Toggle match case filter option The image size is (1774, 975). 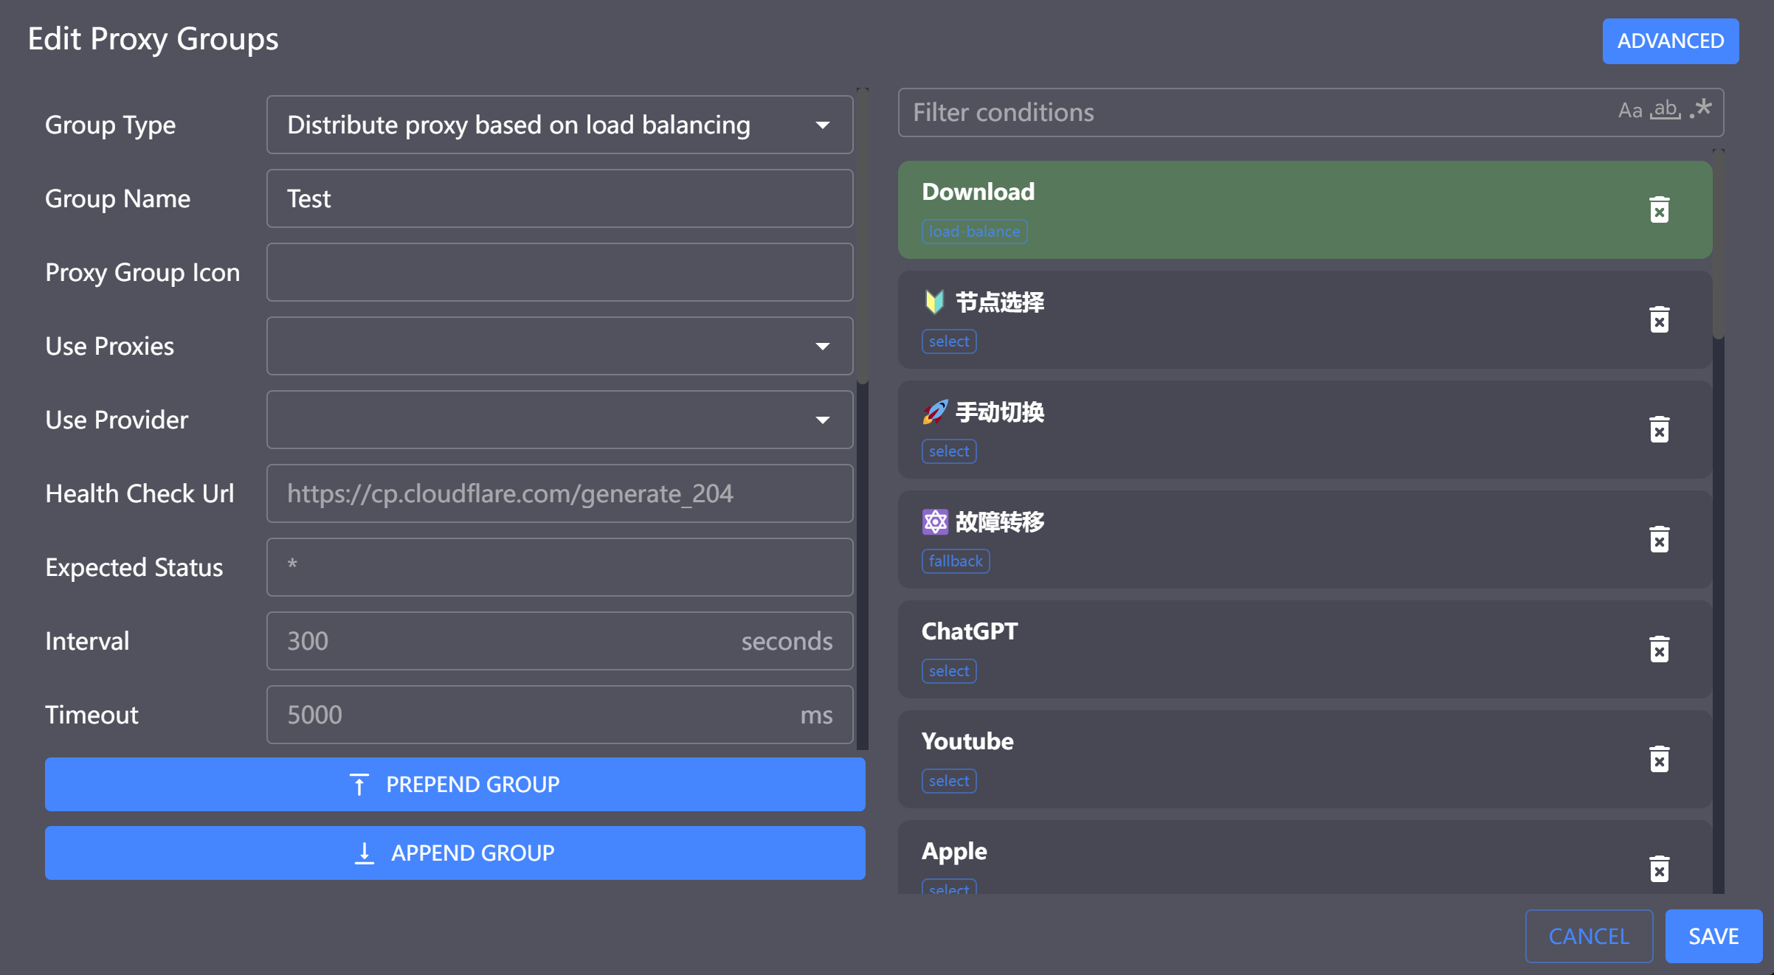1629,111
